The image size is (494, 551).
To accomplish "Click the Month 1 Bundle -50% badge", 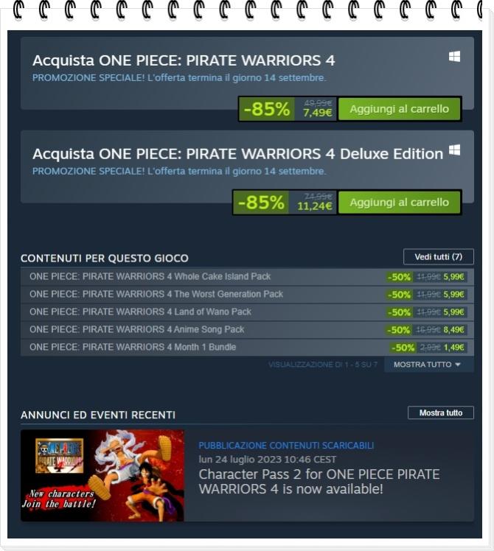I will 403,348.
